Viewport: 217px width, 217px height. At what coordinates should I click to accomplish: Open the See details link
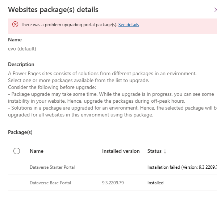click(x=129, y=25)
